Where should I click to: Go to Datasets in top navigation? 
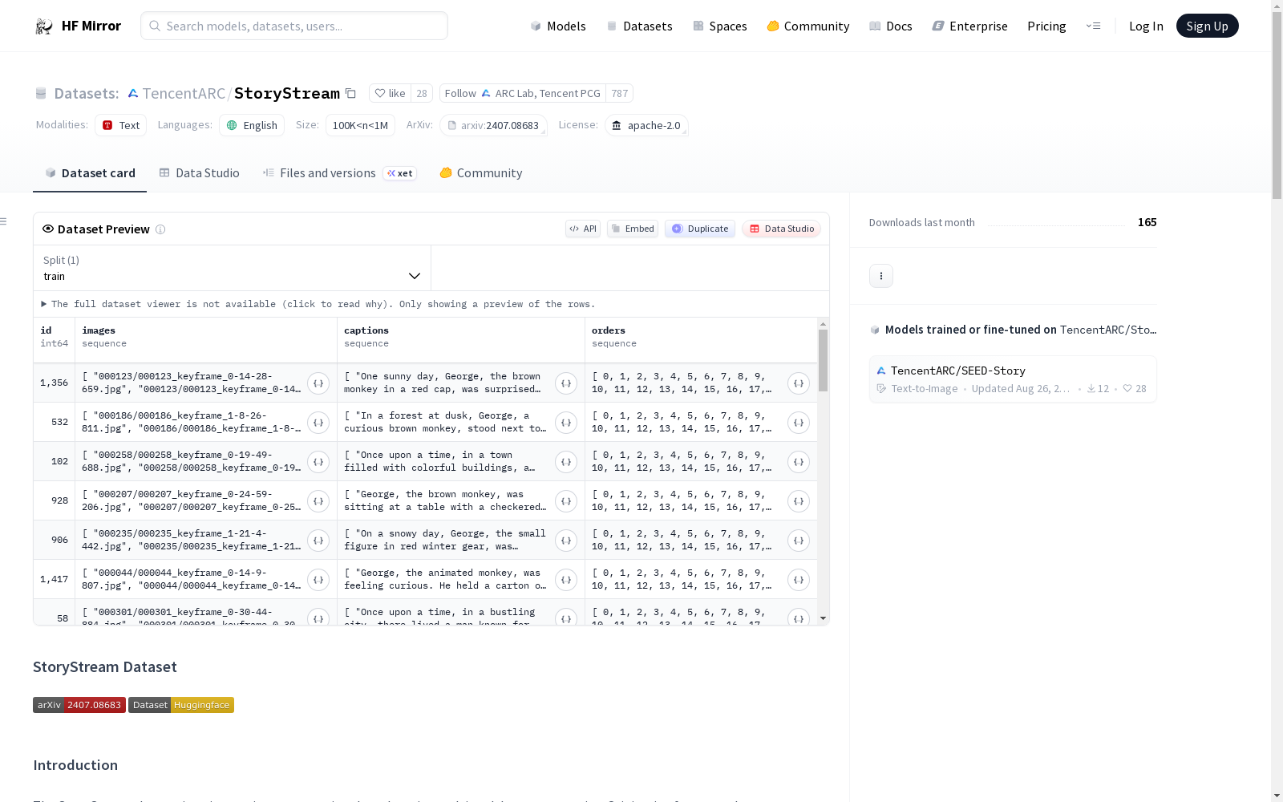pyautogui.click(x=639, y=26)
